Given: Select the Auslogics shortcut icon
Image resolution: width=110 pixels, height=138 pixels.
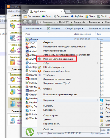Looking at the screenshot, I should [27, 67].
